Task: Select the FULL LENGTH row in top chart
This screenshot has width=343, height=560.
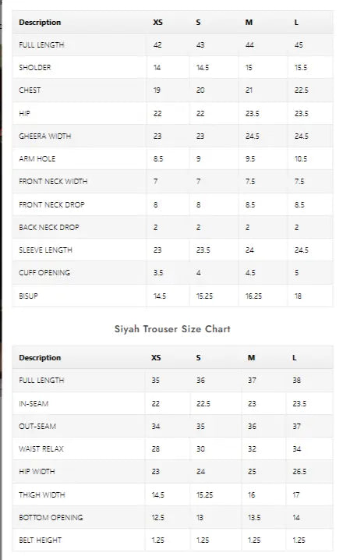Action: pos(172,44)
